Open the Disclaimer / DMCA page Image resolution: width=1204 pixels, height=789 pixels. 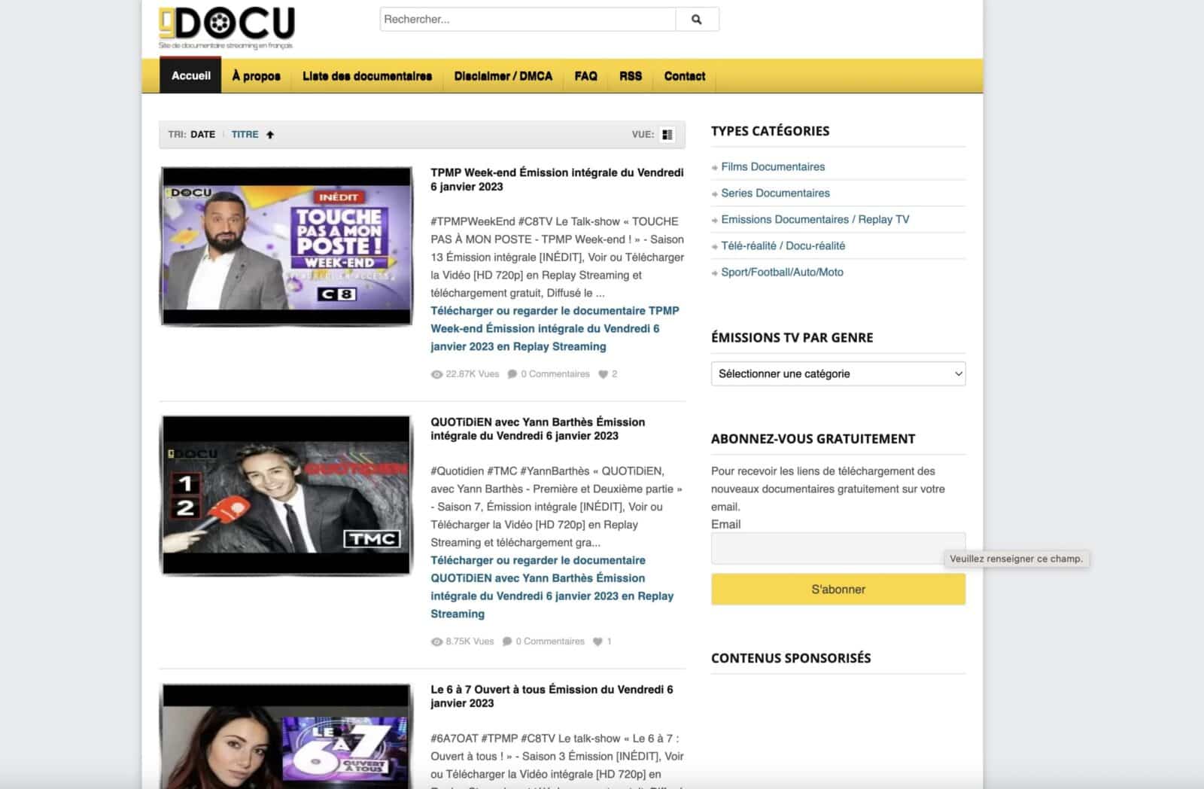click(x=503, y=76)
